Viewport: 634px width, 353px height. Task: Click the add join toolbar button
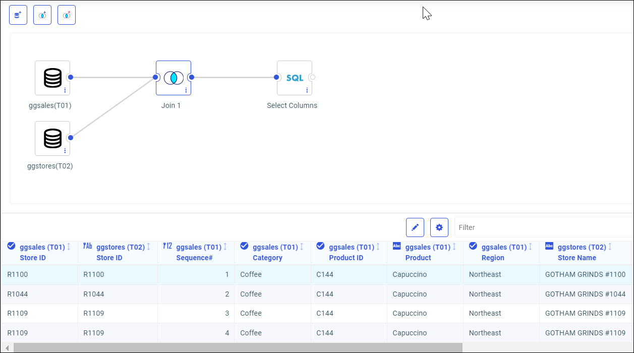pyautogui.click(x=42, y=16)
